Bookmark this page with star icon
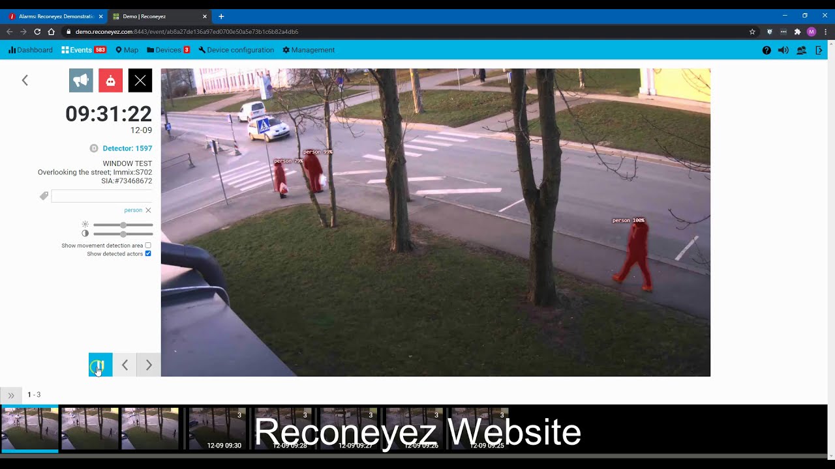 [752, 31]
